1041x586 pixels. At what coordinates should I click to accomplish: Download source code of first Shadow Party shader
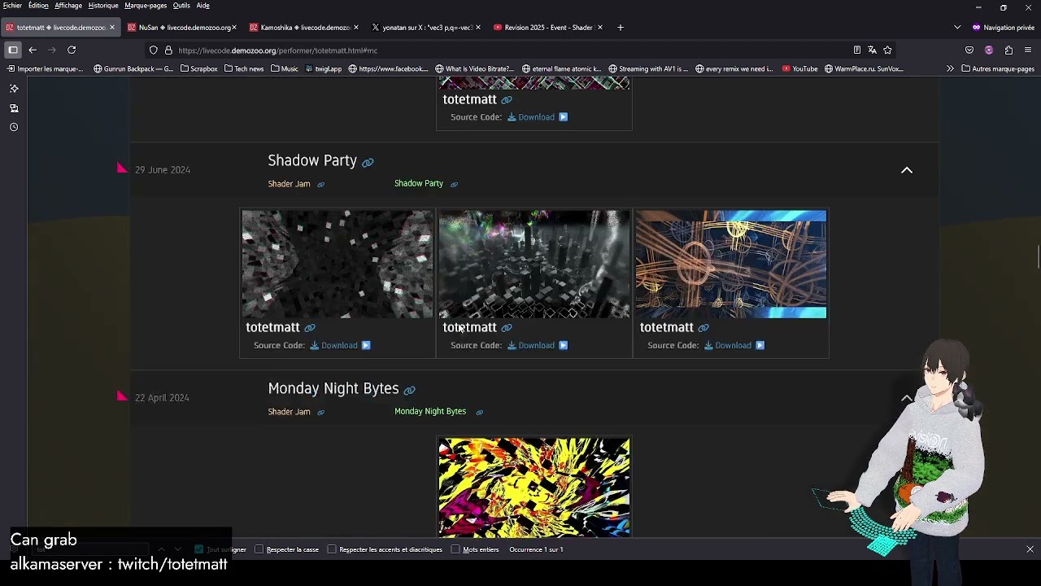click(x=333, y=345)
